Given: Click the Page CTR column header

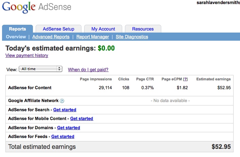Looking at the screenshot, I should [145, 79].
